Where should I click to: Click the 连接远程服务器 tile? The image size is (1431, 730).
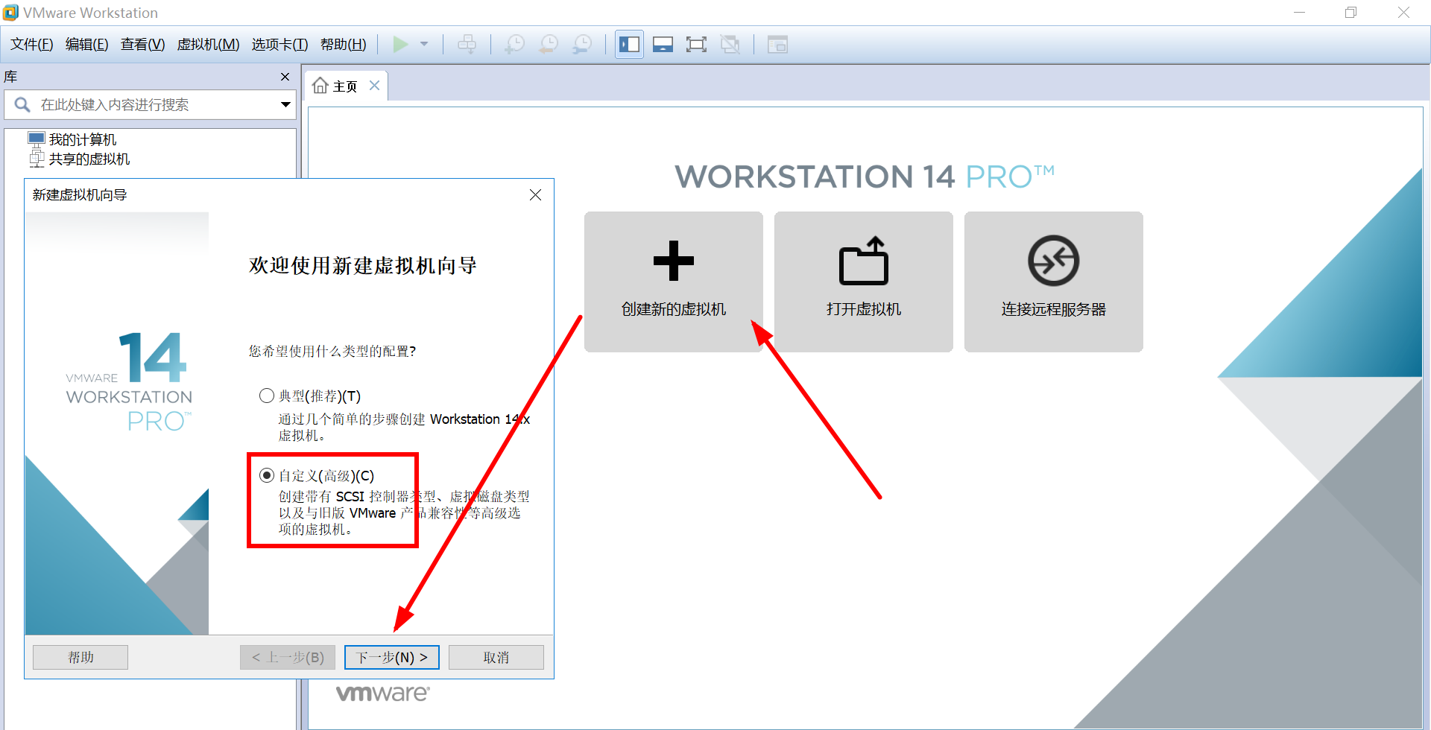coord(1054,282)
